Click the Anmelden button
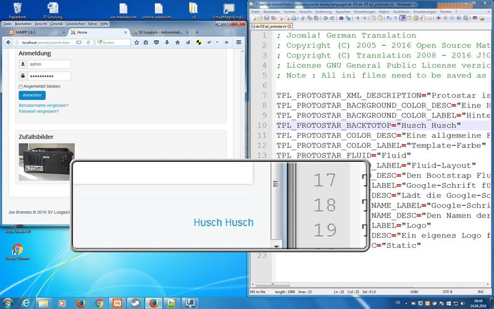 click(32, 96)
